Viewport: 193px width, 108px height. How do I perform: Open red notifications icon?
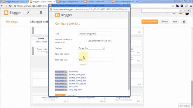point(181,13)
